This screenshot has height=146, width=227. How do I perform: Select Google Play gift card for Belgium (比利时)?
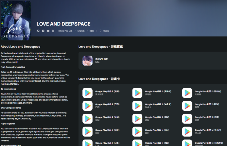point(201,93)
